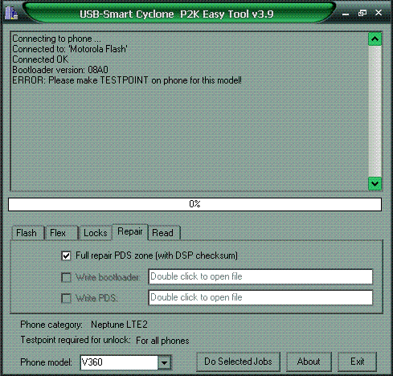This screenshot has height=376, width=393.
Task: Click the window title 'USB-Smart Cyclone P2K Easy Tool'
Action: [177, 14]
